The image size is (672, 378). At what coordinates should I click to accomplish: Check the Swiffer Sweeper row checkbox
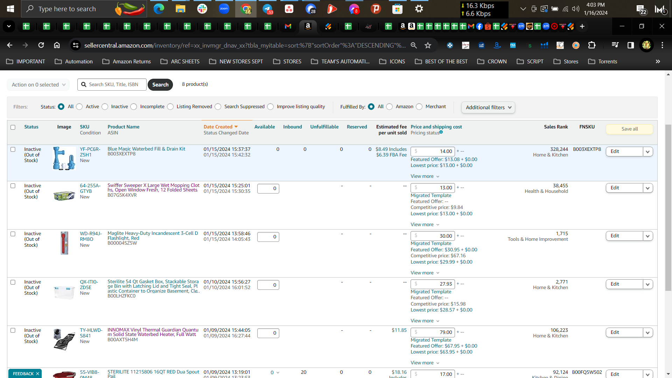tap(13, 186)
